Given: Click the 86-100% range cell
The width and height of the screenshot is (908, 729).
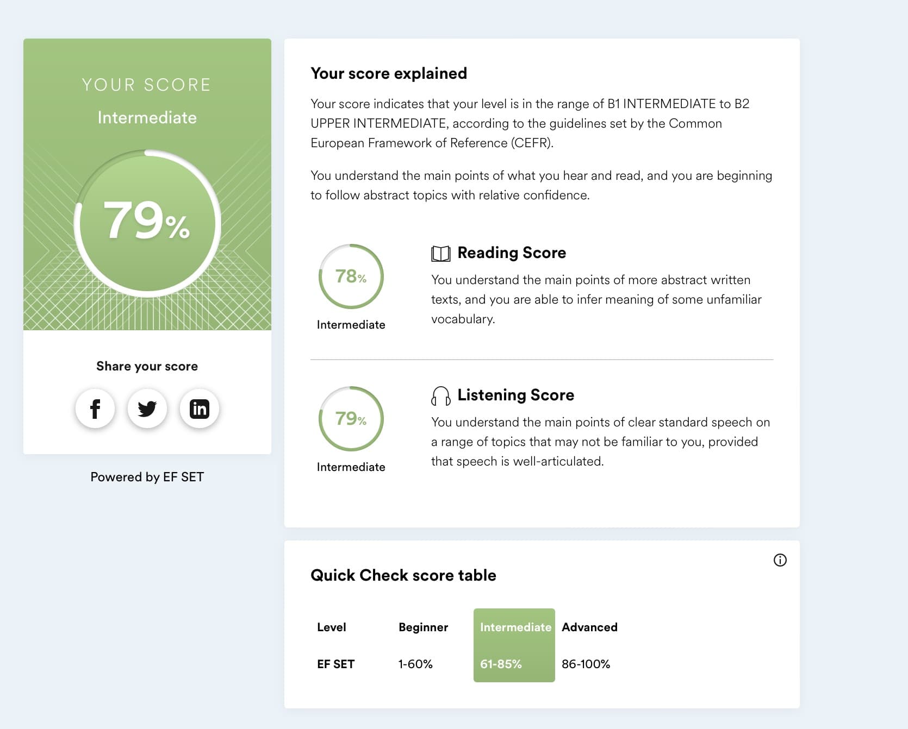Looking at the screenshot, I should click(x=586, y=664).
